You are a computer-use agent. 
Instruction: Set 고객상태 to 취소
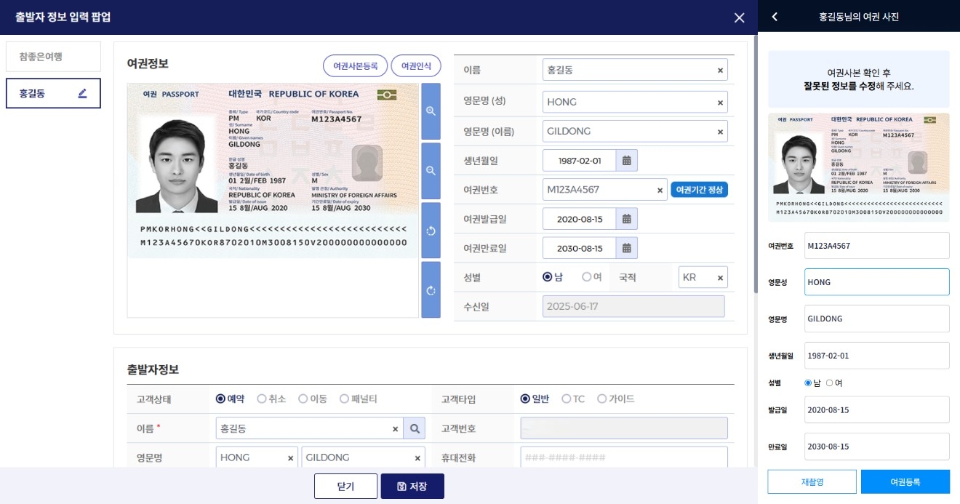point(262,398)
